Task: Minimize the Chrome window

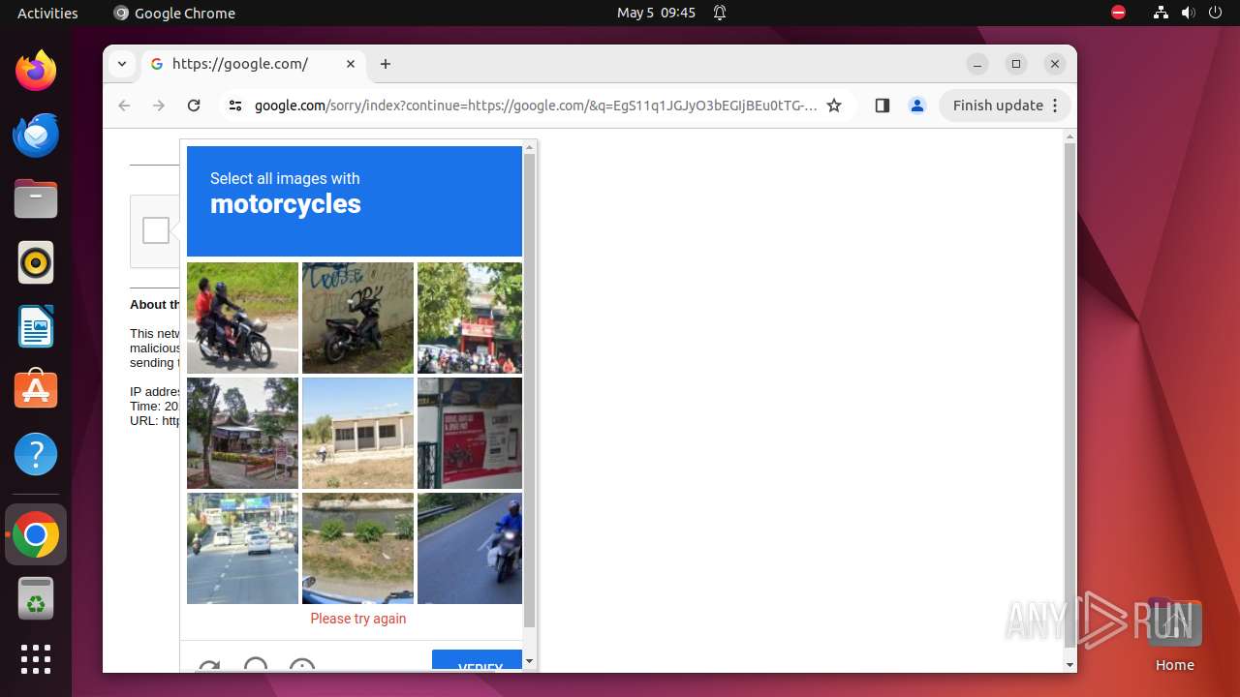Action: (977, 64)
